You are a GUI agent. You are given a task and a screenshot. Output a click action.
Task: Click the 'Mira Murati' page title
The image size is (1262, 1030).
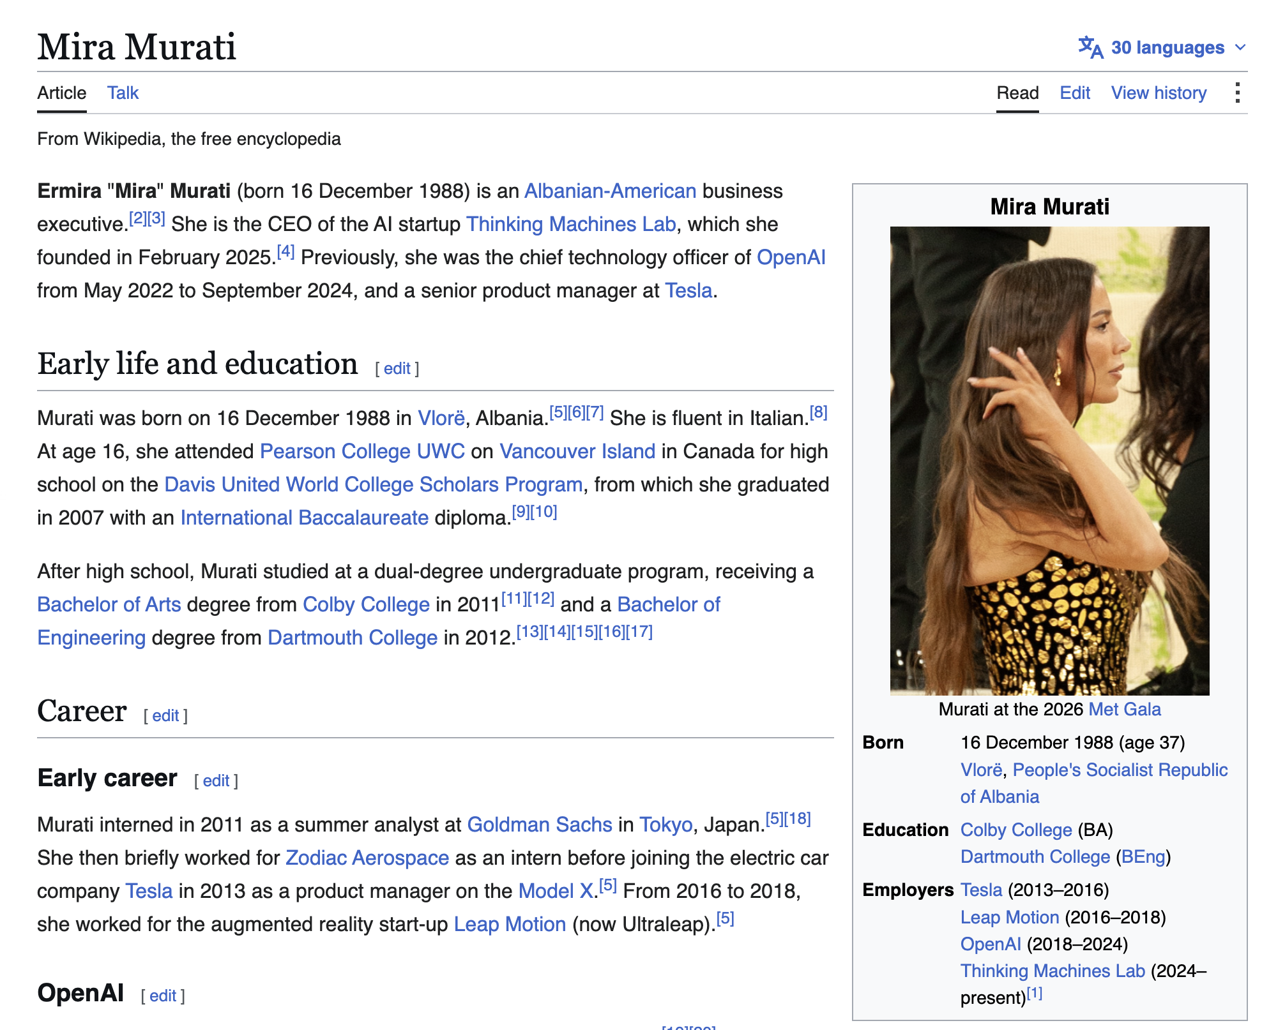click(x=137, y=47)
